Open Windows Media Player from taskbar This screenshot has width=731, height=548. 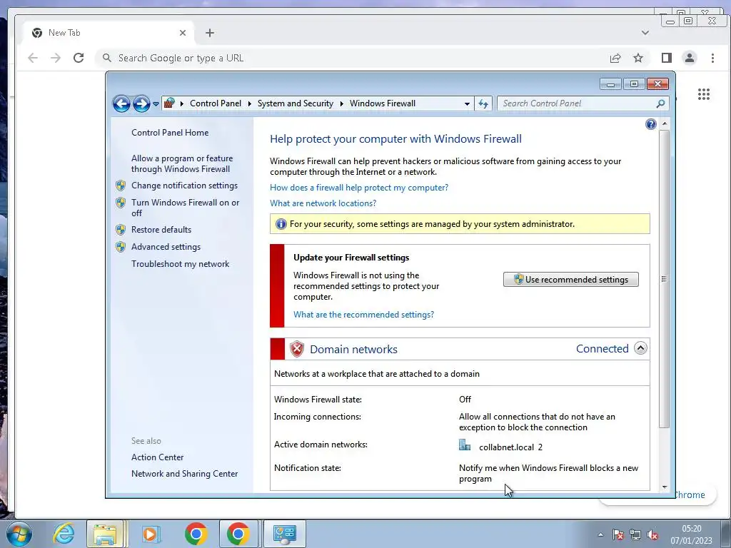(150, 534)
